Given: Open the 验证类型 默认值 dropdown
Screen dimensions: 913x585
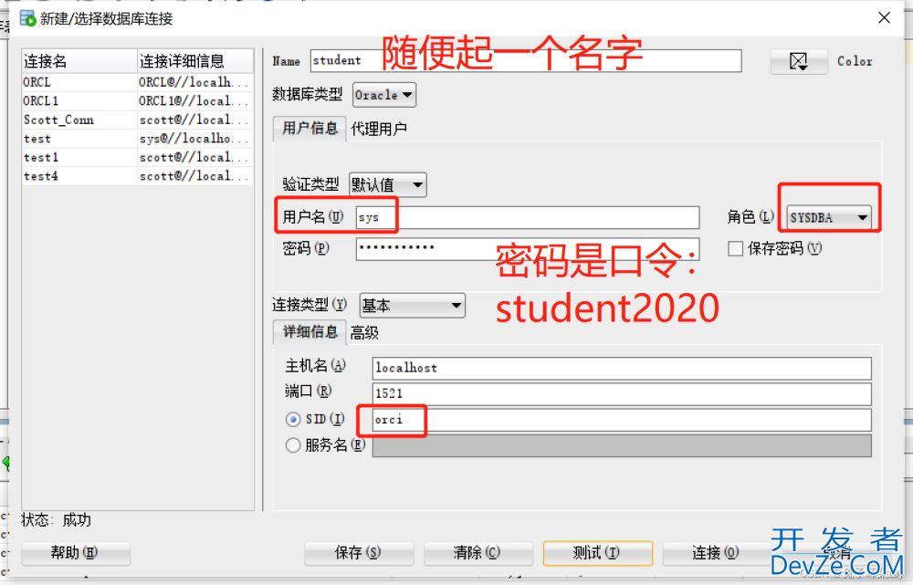Looking at the screenshot, I should 388,185.
